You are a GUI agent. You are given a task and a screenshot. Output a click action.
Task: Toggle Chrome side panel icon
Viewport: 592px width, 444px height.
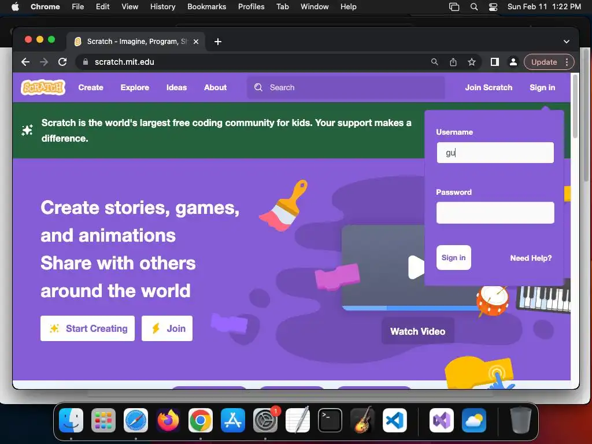tap(495, 62)
